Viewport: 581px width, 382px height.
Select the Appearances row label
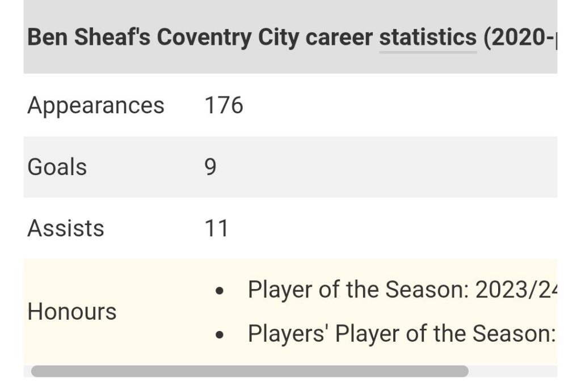pos(95,106)
